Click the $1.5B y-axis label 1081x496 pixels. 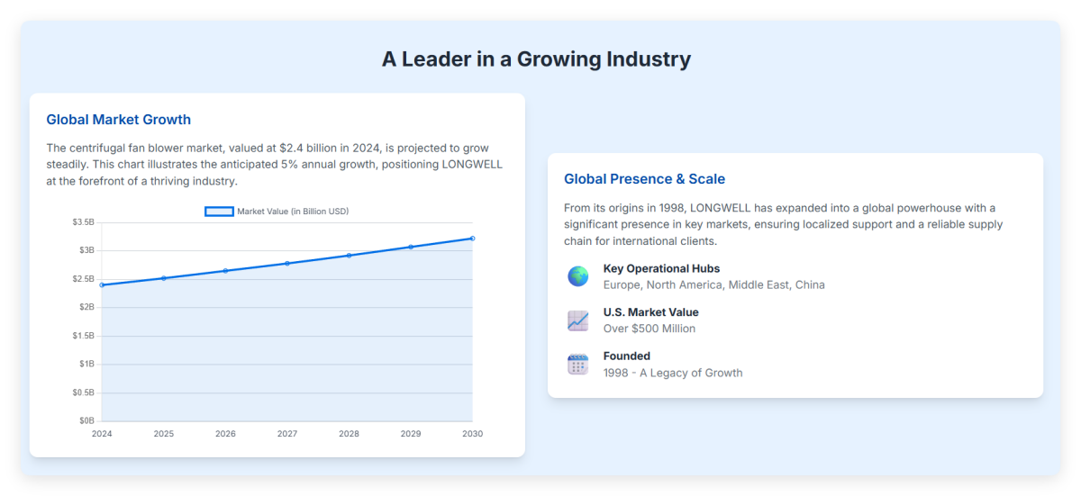[84, 336]
